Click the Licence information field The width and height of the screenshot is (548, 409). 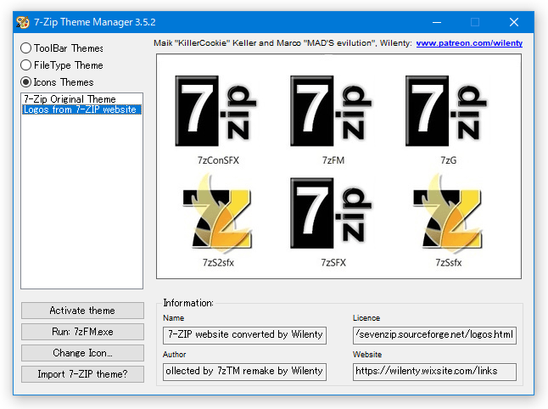[x=434, y=335]
